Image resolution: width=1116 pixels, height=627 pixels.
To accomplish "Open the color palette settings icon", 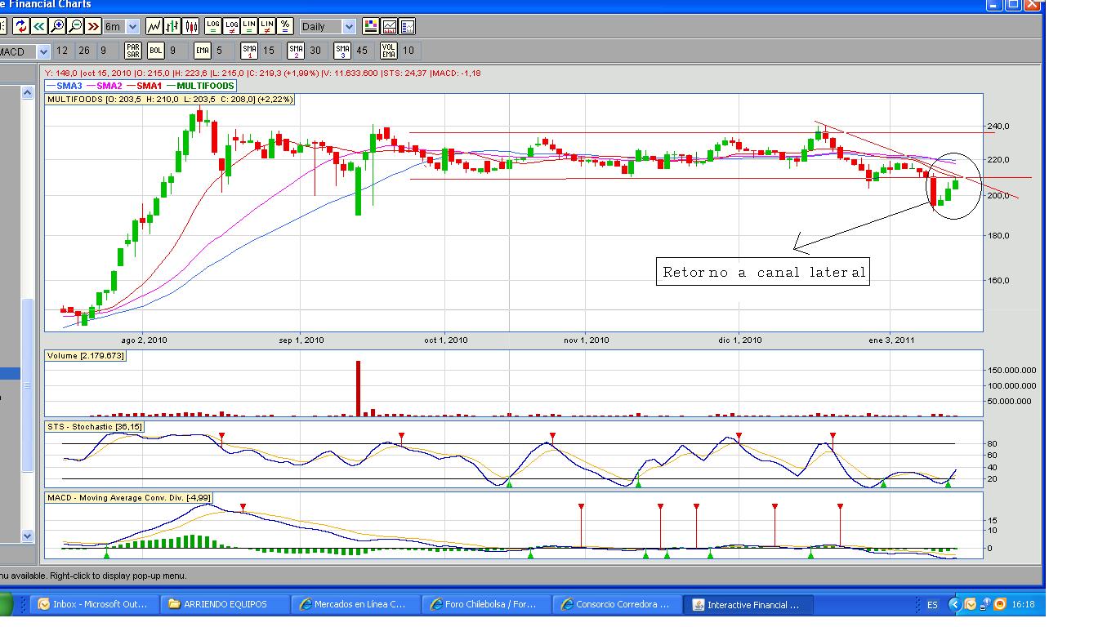I will [x=370, y=26].
